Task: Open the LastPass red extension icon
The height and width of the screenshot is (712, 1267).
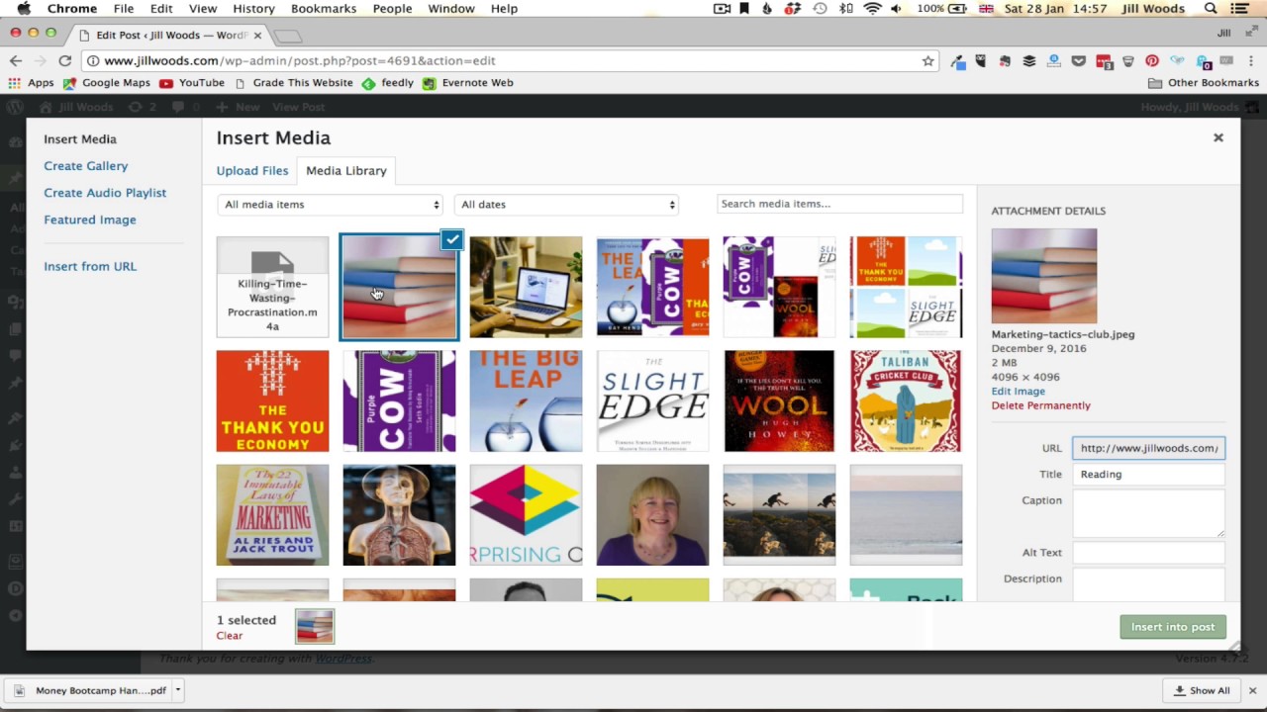Action: (1104, 61)
